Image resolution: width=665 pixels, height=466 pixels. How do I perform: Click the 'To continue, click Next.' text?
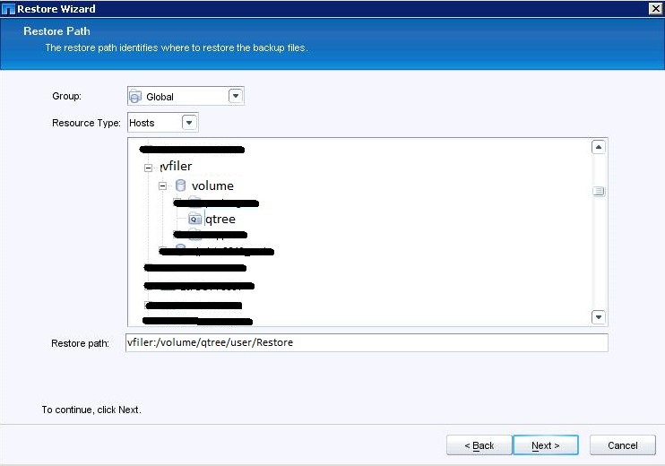point(91,410)
